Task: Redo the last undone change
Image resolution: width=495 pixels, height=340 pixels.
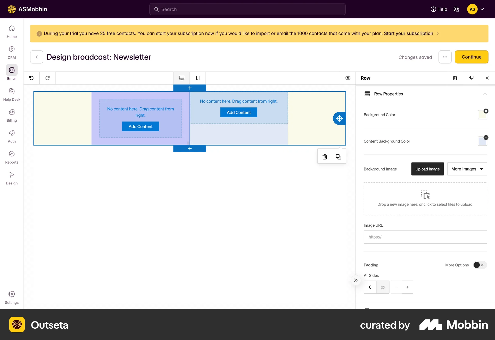Action: click(47, 78)
